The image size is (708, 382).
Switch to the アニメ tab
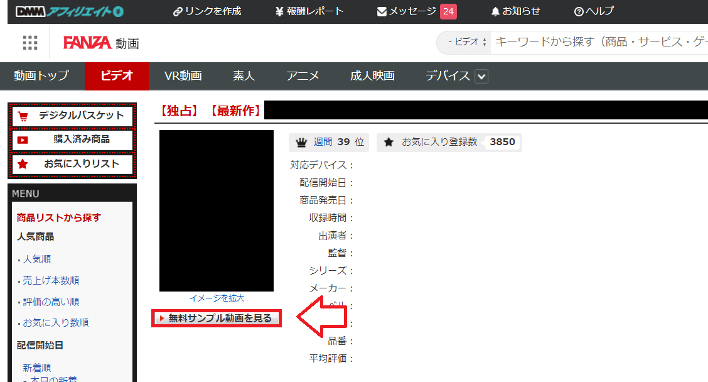coord(304,76)
